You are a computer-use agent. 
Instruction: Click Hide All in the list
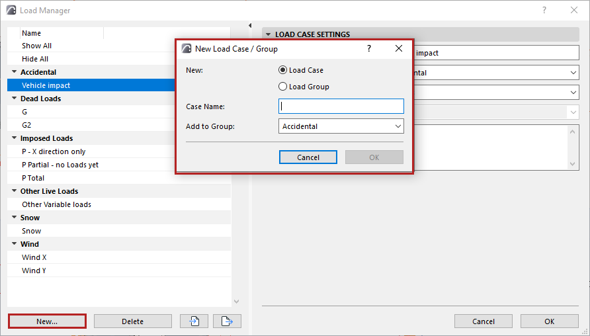pos(35,59)
